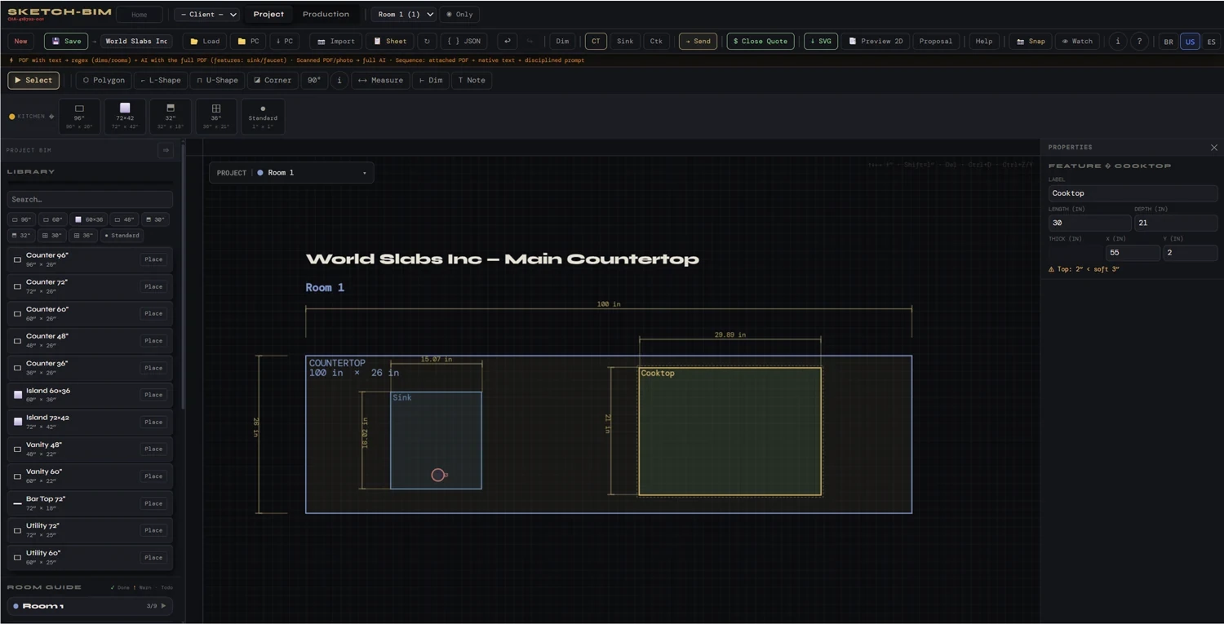Edit the Length value 30 field
Viewport: 1224px width, 624px height.
point(1089,223)
